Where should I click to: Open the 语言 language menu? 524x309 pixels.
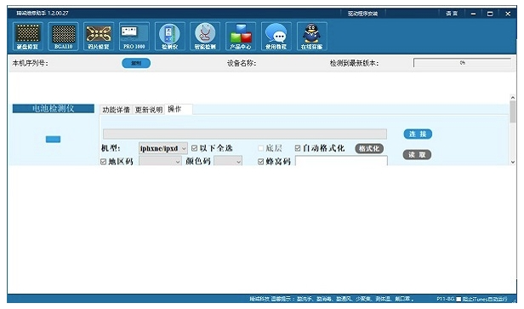tap(452, 14)
